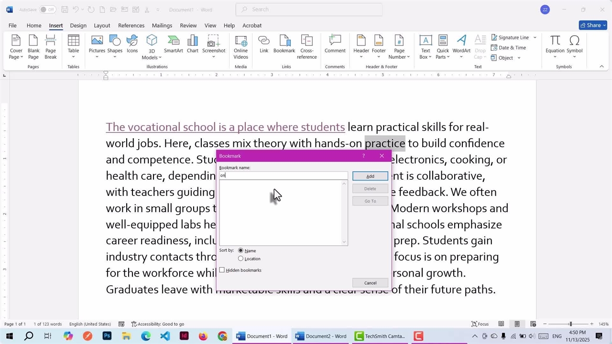Screen dimensions: 612x344
Task: Select the Location sort radio button
Action: (241, 258)
